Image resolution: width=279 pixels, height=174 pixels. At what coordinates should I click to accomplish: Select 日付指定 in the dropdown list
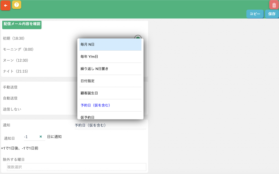[x=110, y=81]
